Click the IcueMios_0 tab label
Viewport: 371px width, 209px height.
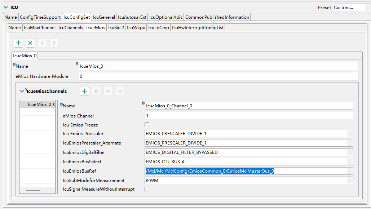[x=25, y=55]
